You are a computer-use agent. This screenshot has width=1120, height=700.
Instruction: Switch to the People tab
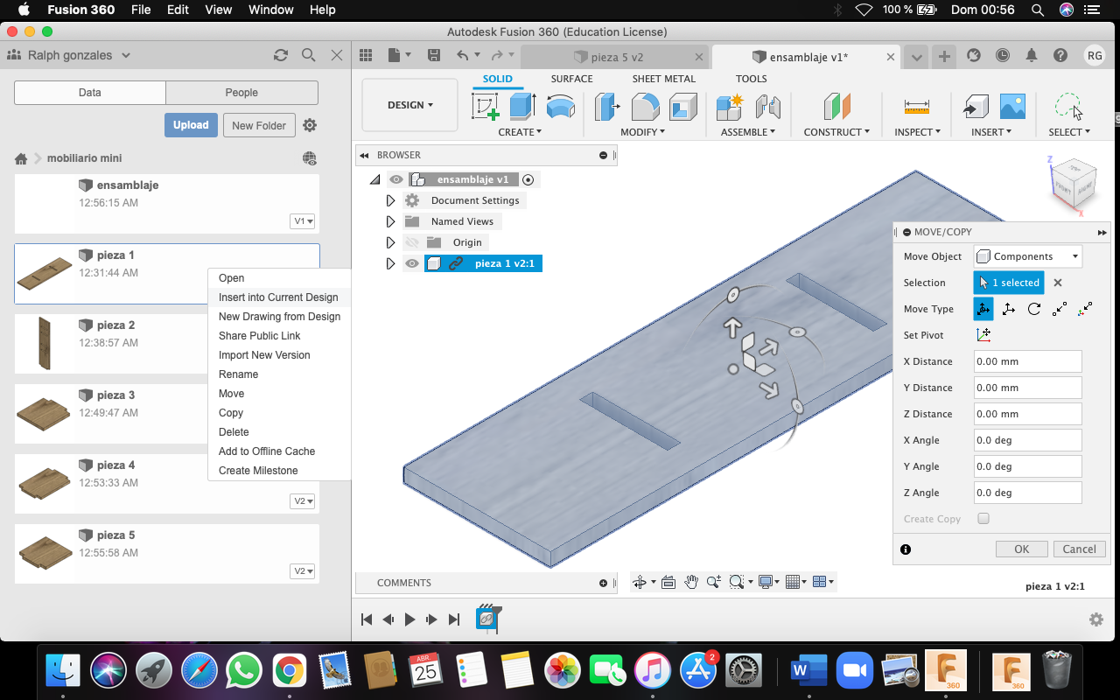(x=241, y=93)
